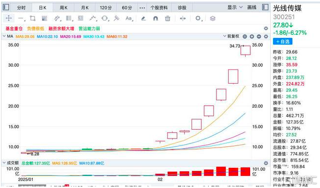Collapse the MA indicator chevron
Screen dimensions: 320x188
(x=4, y=36)
